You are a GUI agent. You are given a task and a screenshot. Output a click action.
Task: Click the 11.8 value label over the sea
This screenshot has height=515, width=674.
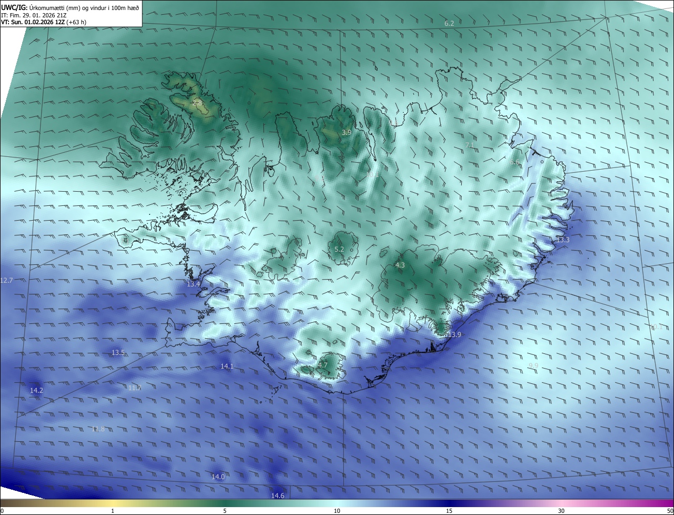pyautogui.click(x=98, y=429)
